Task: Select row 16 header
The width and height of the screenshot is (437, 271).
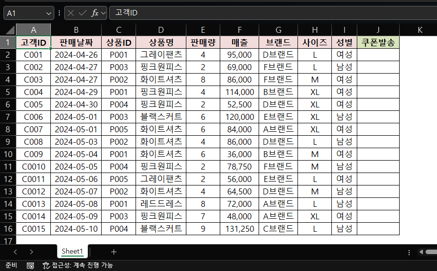Action: coord(8,229)
